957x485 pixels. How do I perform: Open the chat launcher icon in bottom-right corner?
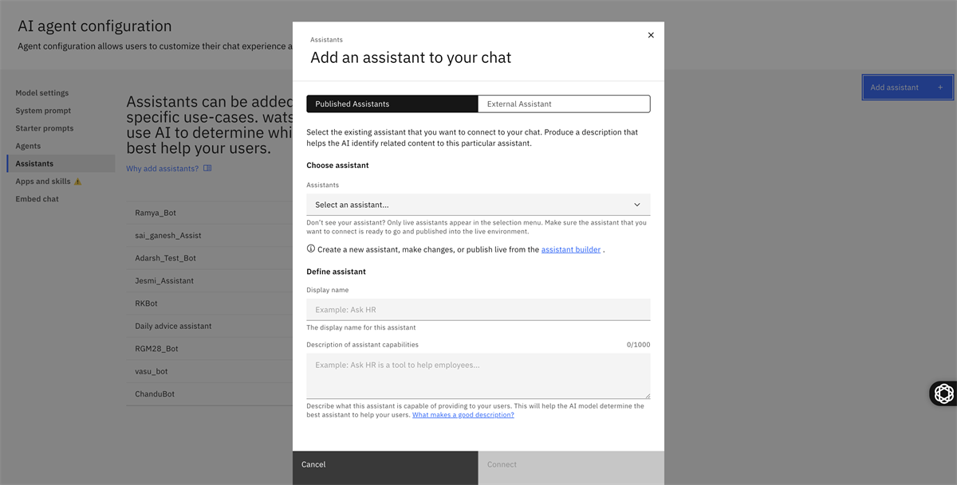pyautogui.click(x=943, y=393)
